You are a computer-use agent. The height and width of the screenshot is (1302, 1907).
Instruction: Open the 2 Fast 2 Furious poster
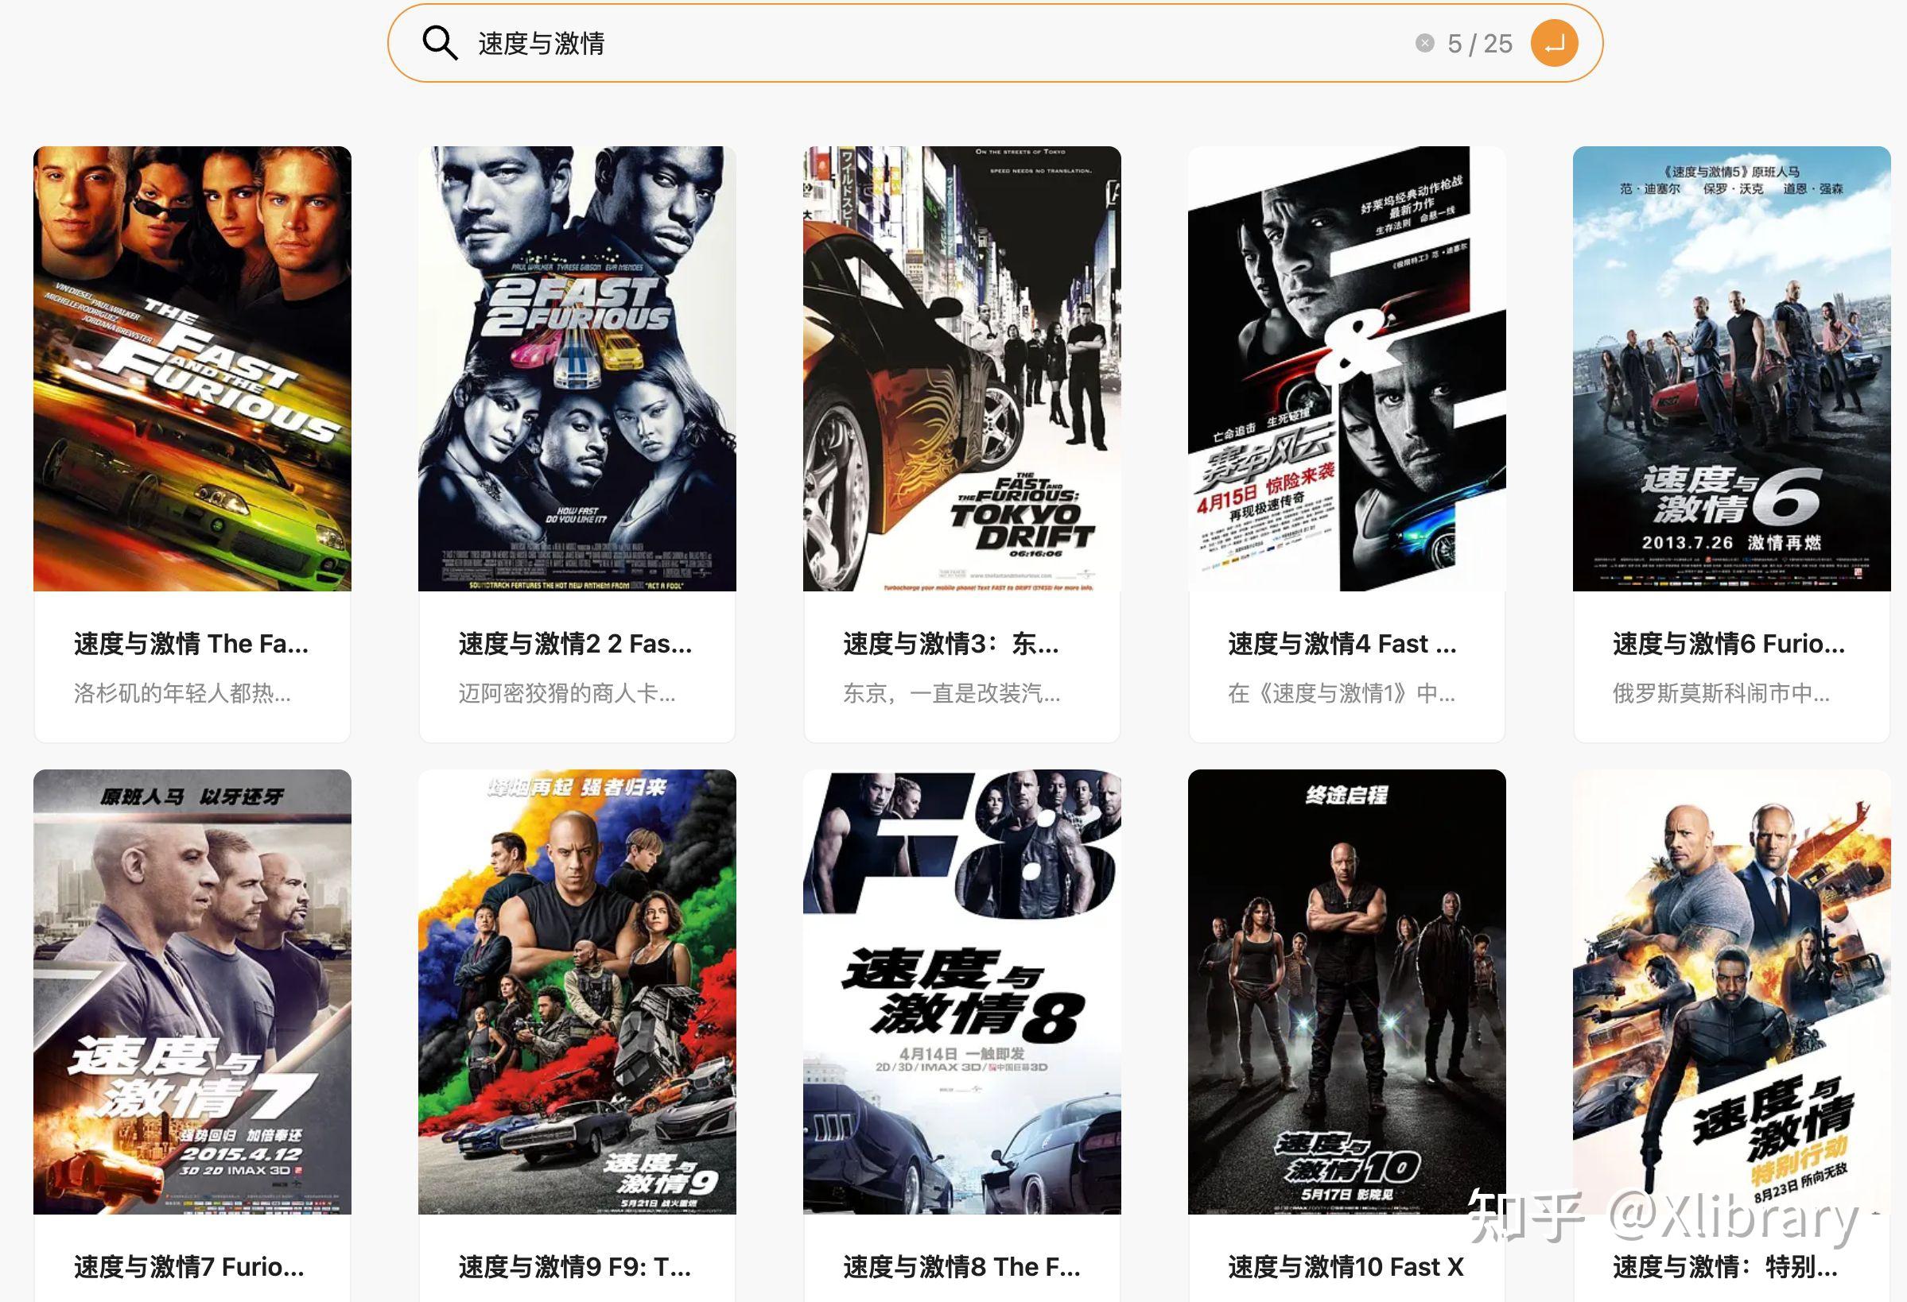click(577, 369)
